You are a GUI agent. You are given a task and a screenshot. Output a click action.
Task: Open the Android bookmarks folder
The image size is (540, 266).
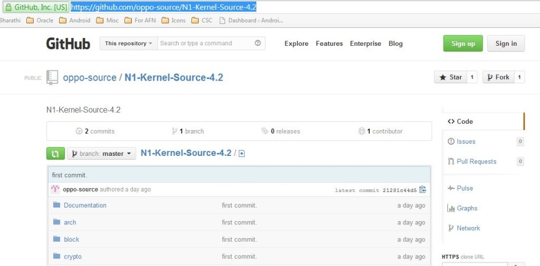pyautogui.click(x=75, y=21)
